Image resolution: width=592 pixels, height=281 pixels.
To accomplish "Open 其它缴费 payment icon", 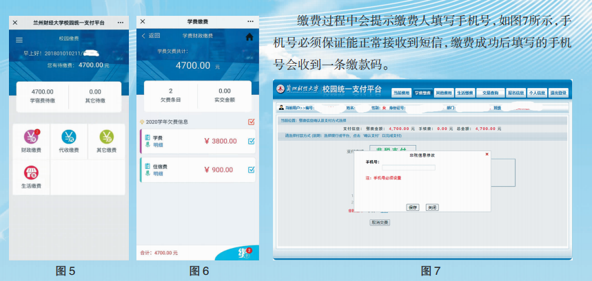I will click(106, 137).
